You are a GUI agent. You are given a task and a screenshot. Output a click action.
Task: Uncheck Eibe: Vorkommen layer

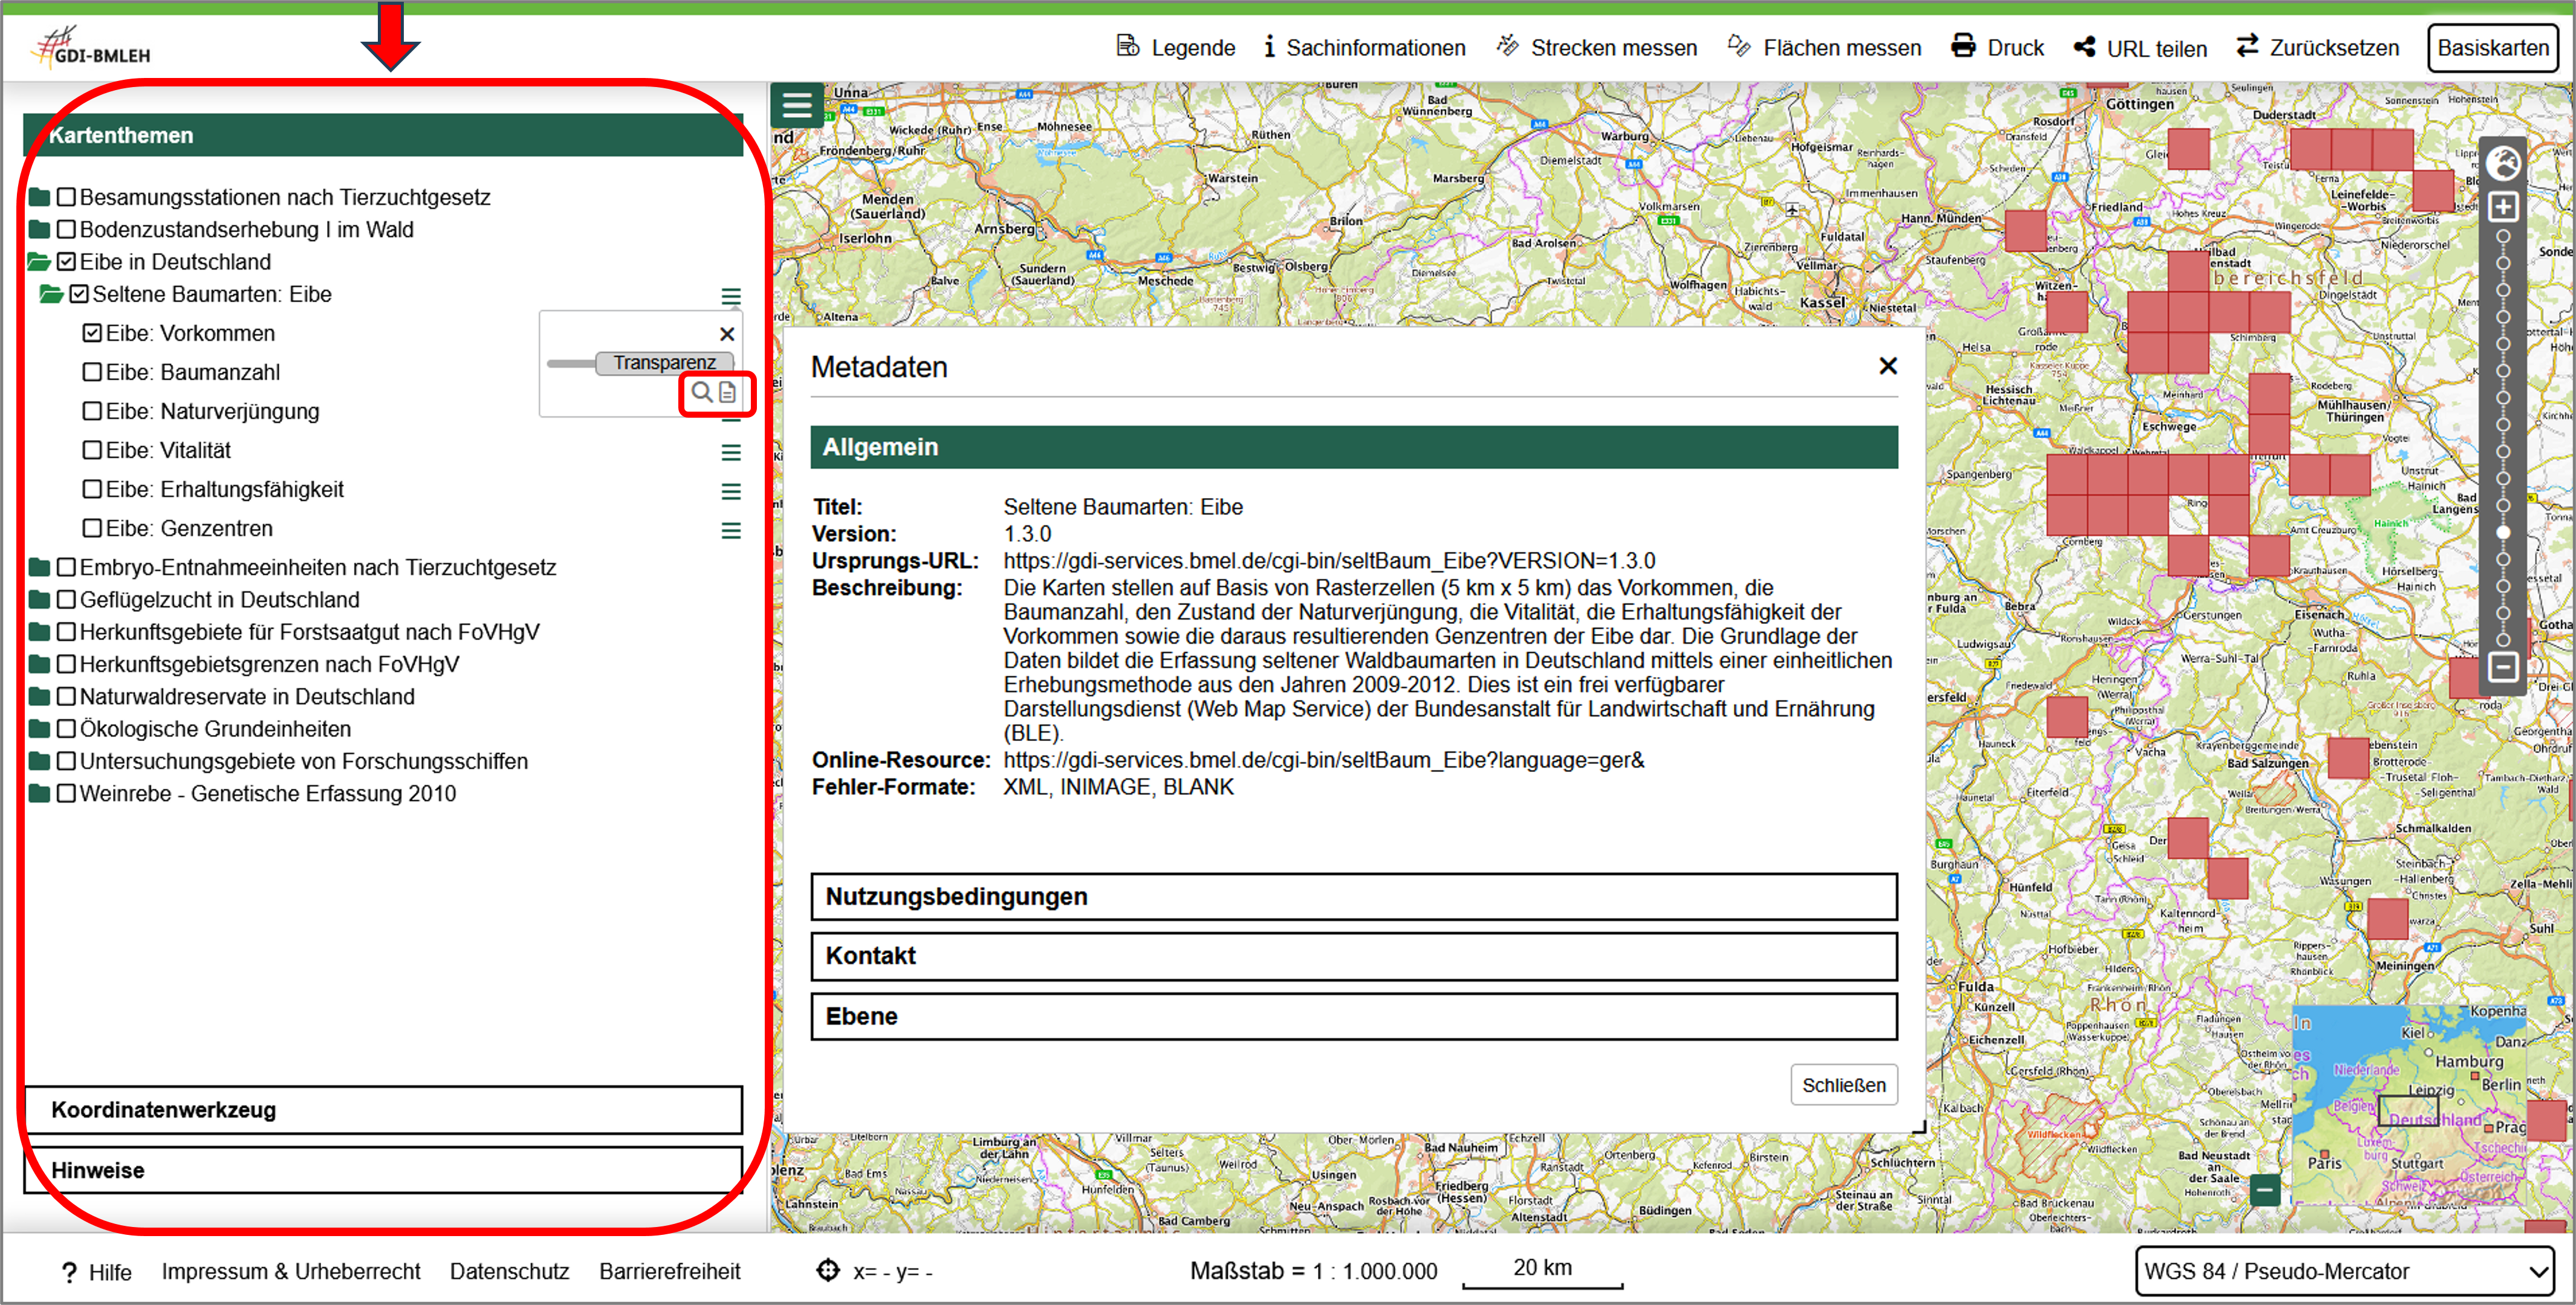pyautogui.click(x=92, y=333)
